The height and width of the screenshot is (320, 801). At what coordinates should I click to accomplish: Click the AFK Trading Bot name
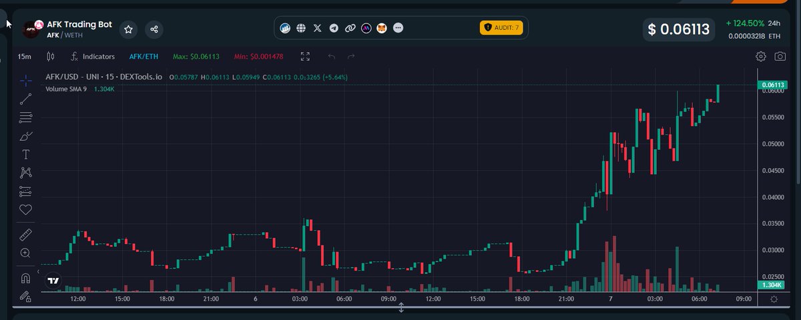click(x=79, y=23)
